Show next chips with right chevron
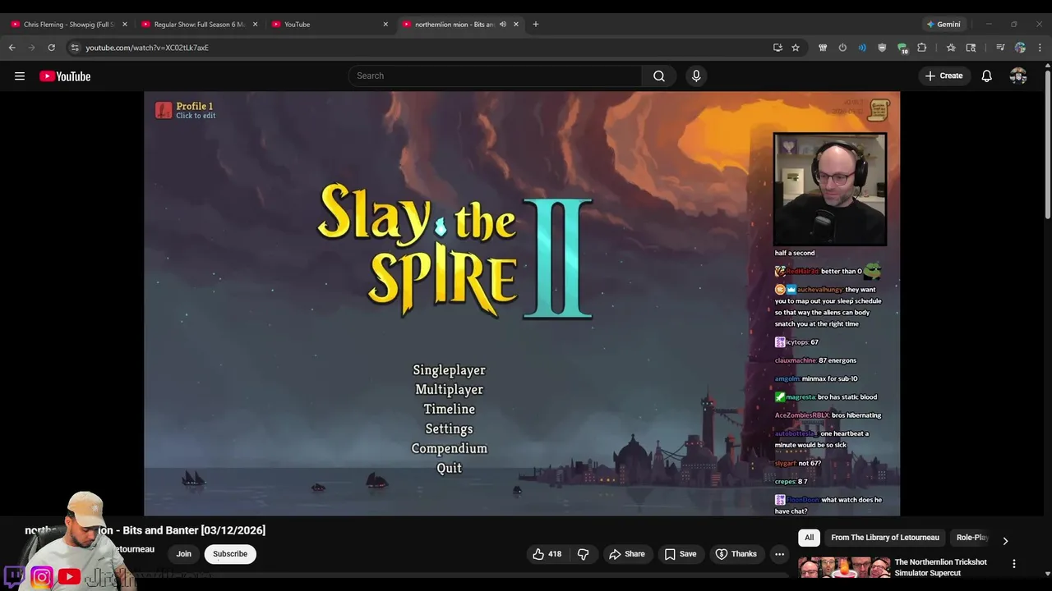 click(1004, 541)
